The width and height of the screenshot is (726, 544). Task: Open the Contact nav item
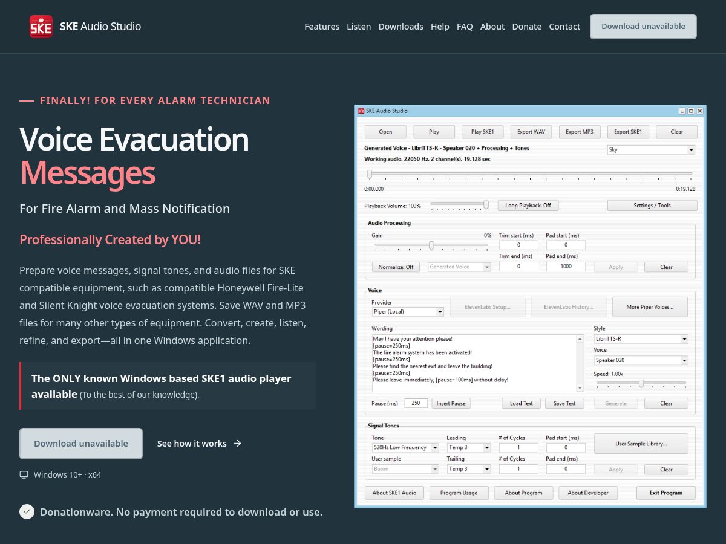pyautogui.click(x=564, y=27)
